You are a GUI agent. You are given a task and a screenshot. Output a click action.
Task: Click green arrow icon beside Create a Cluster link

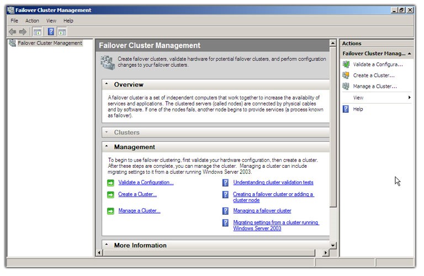pyautogui.click(x=110, y=195)
